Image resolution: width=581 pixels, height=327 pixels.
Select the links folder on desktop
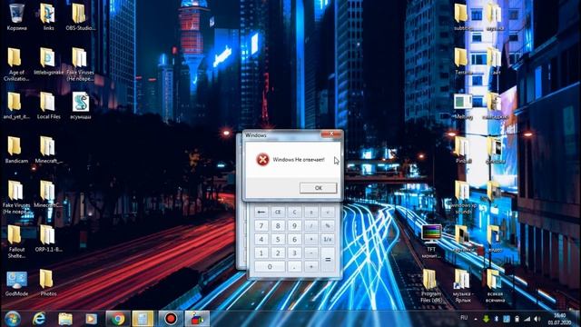point(48,17)
